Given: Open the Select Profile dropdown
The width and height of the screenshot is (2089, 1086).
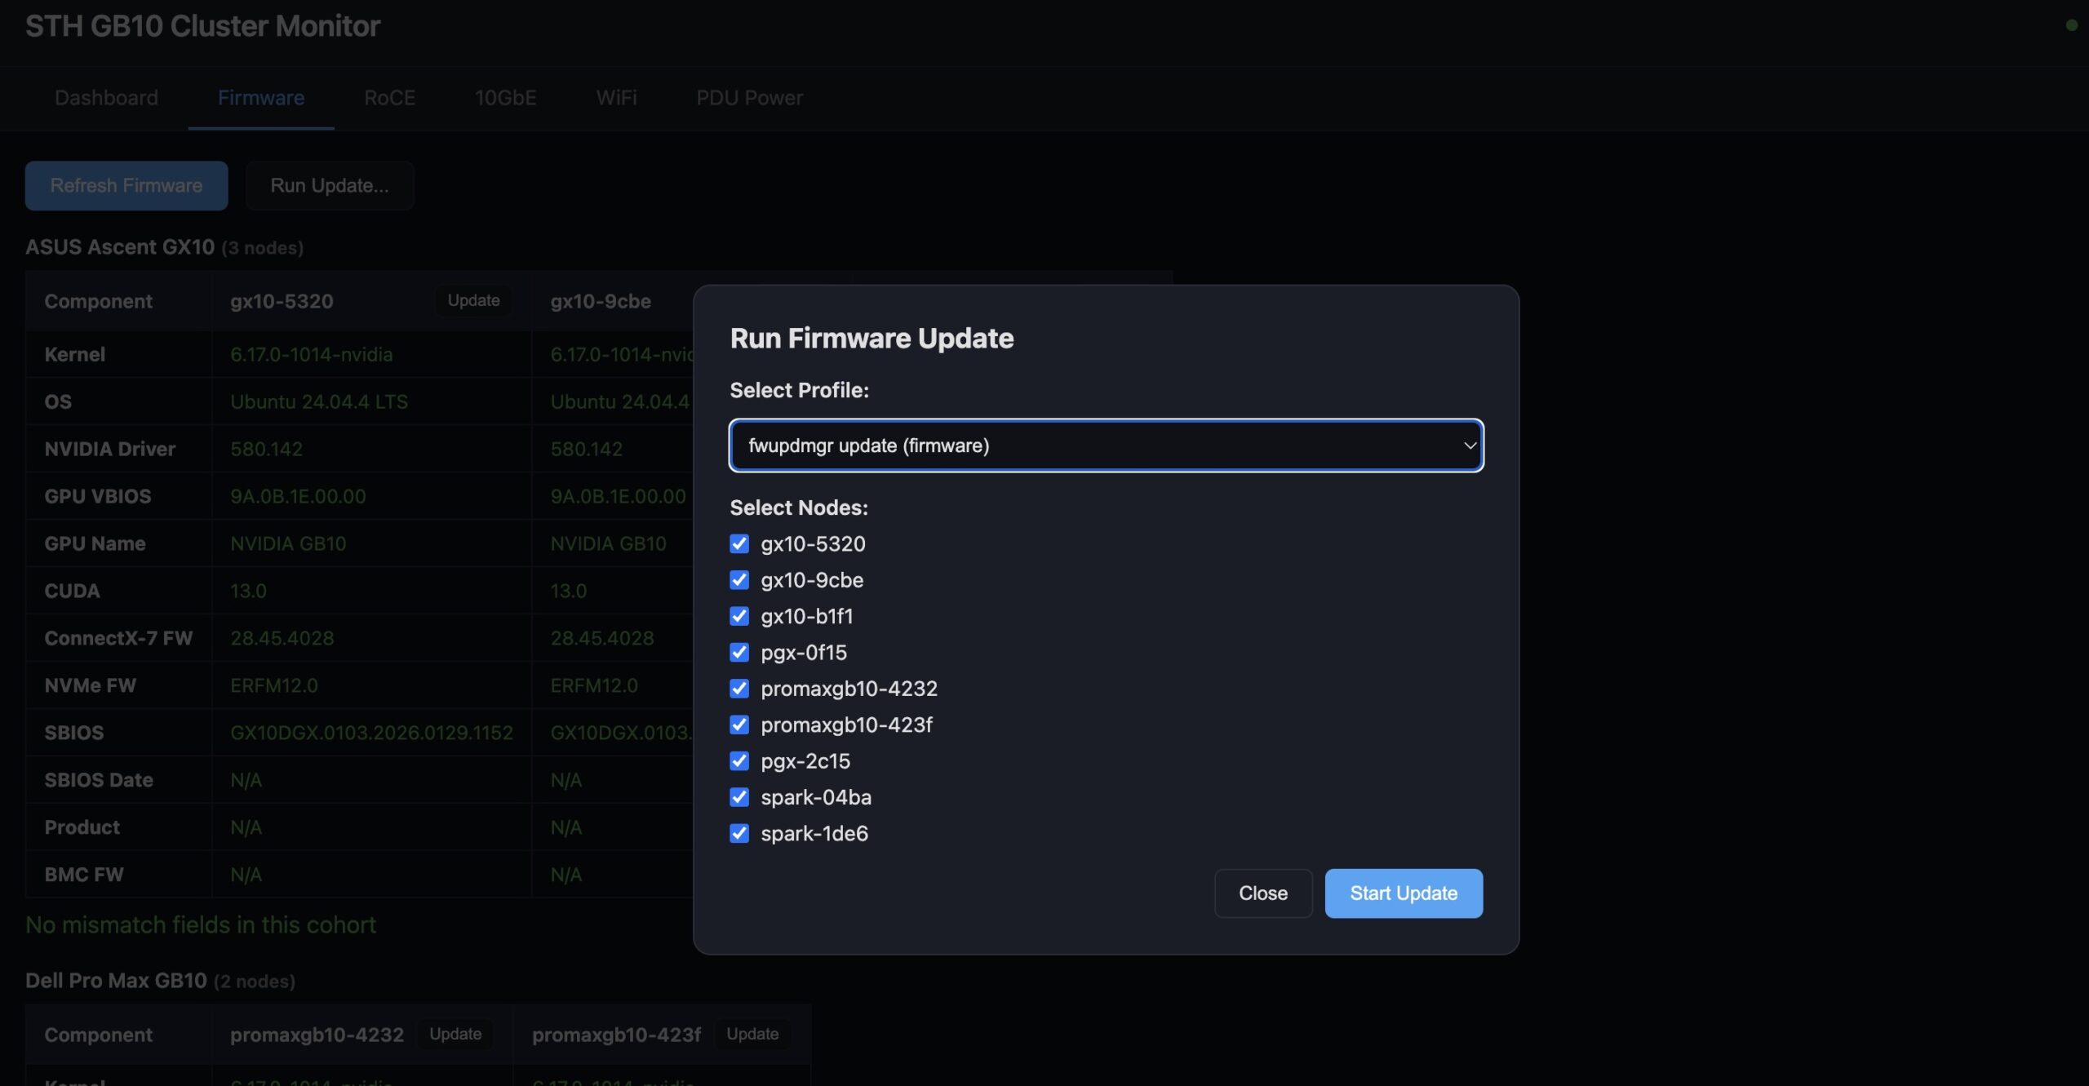Looking at the screenshot, I should pyautogui.click(x=1106, y=445).
